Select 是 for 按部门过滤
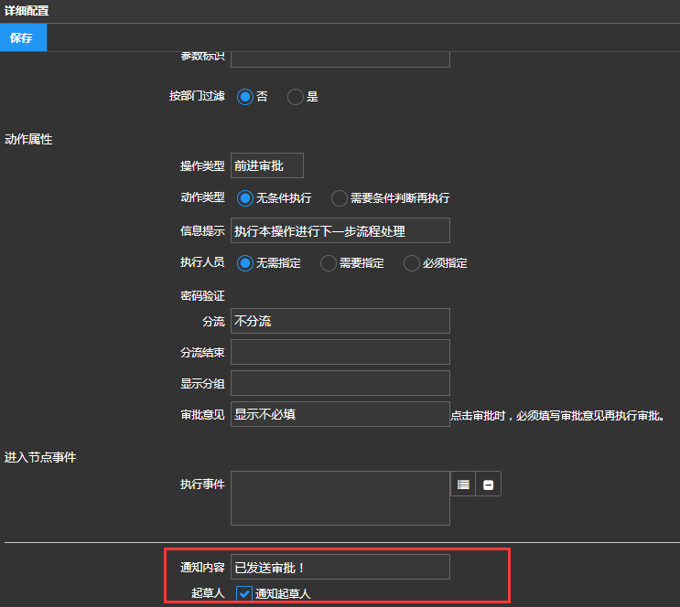This screenshot has height=607, width=680. tap(296, 96)
